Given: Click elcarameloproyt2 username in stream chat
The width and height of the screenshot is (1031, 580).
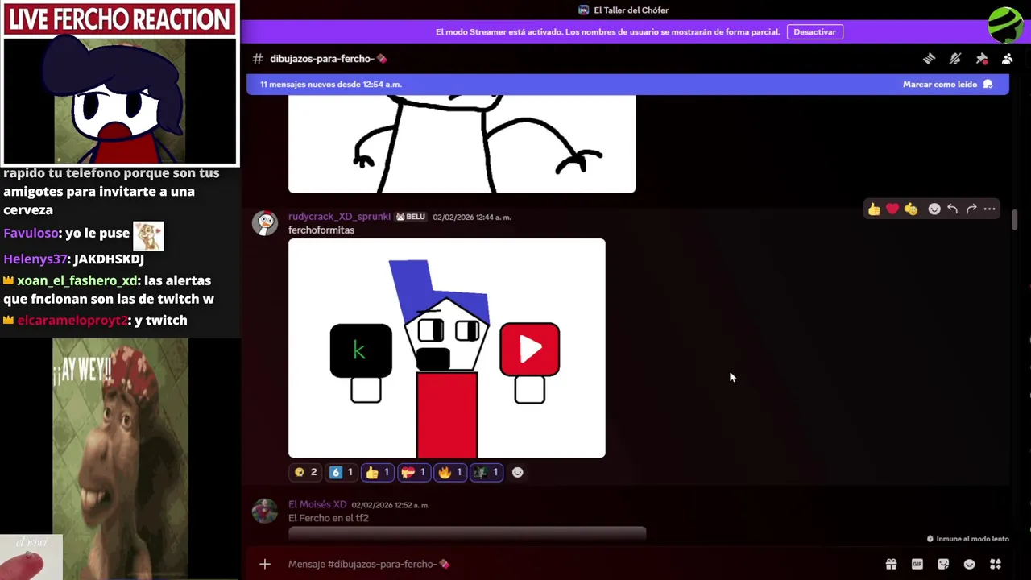Looking at the screenshot, I should [72, 320].
